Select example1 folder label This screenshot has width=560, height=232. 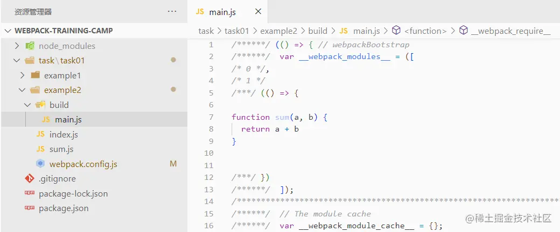(62, 76)
